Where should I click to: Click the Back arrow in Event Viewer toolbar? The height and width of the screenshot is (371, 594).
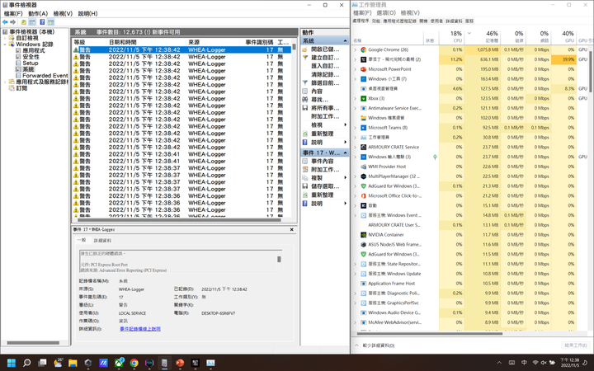[5, 22]
